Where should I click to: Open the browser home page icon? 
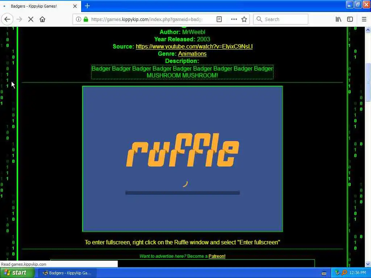point(42,19)
